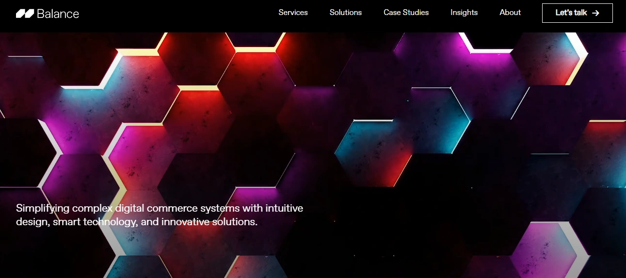
Task: Open the Solutions menu
Action: click(346, 13)
